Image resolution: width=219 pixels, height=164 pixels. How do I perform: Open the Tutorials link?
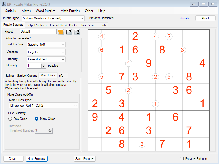pos(183,18)
